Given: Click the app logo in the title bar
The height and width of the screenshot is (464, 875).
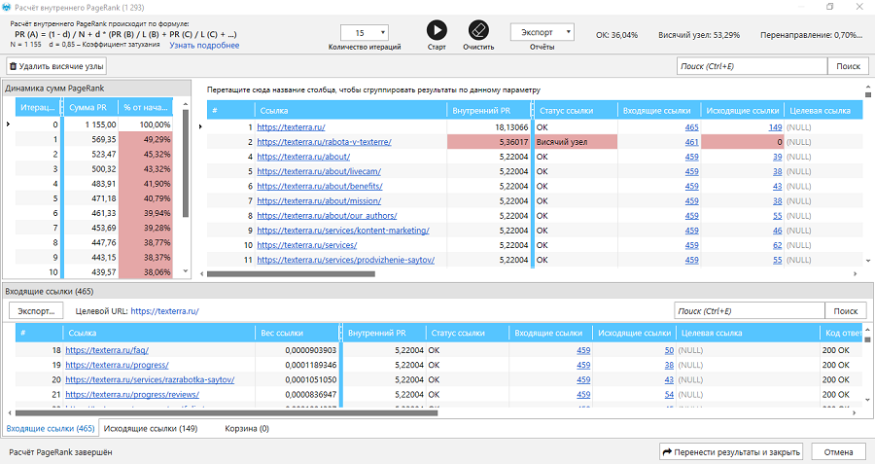Looking at the screenshot, I should point(6,7).
